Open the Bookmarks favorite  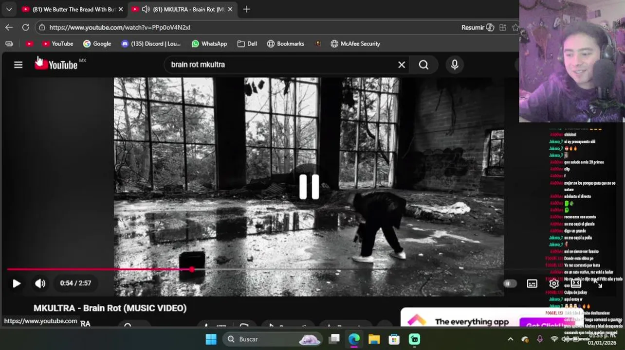pyautogui.click(x=286, y=44)
